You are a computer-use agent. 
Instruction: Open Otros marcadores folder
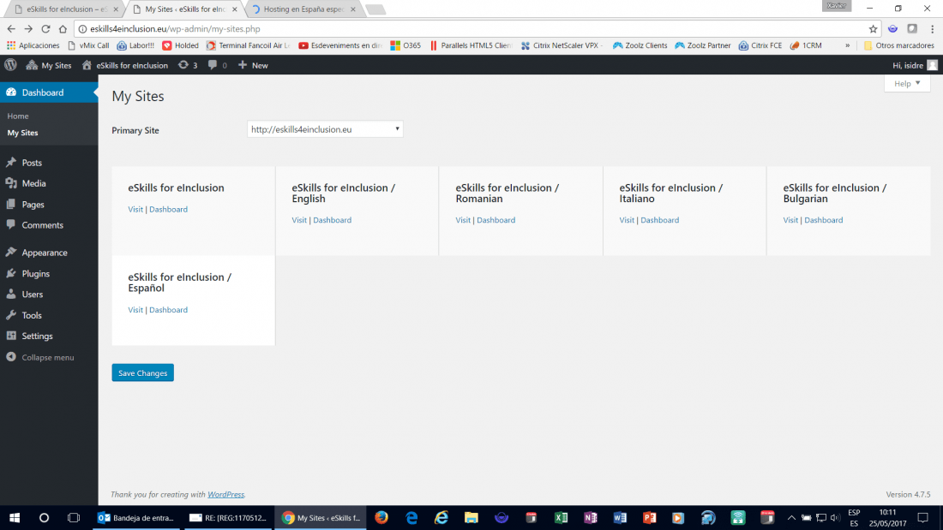click(x=899, y=45)
